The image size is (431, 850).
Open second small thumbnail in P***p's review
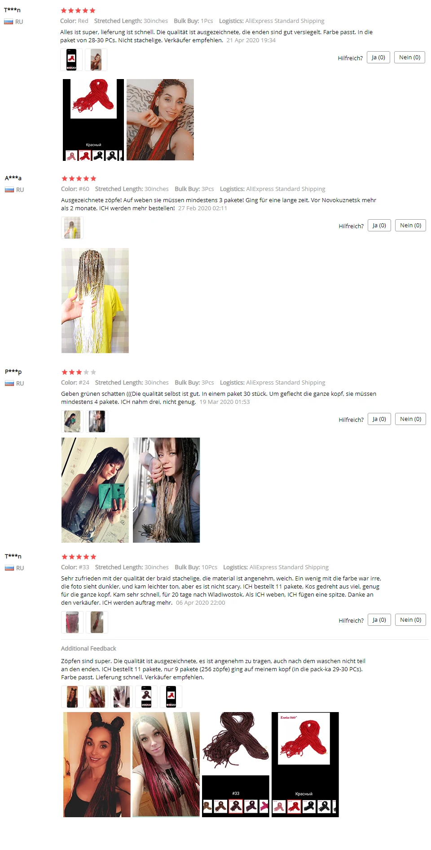point(97,421)
